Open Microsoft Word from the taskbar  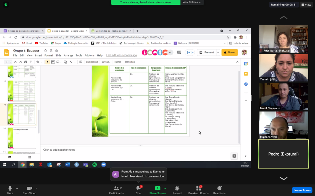(67, 165)
